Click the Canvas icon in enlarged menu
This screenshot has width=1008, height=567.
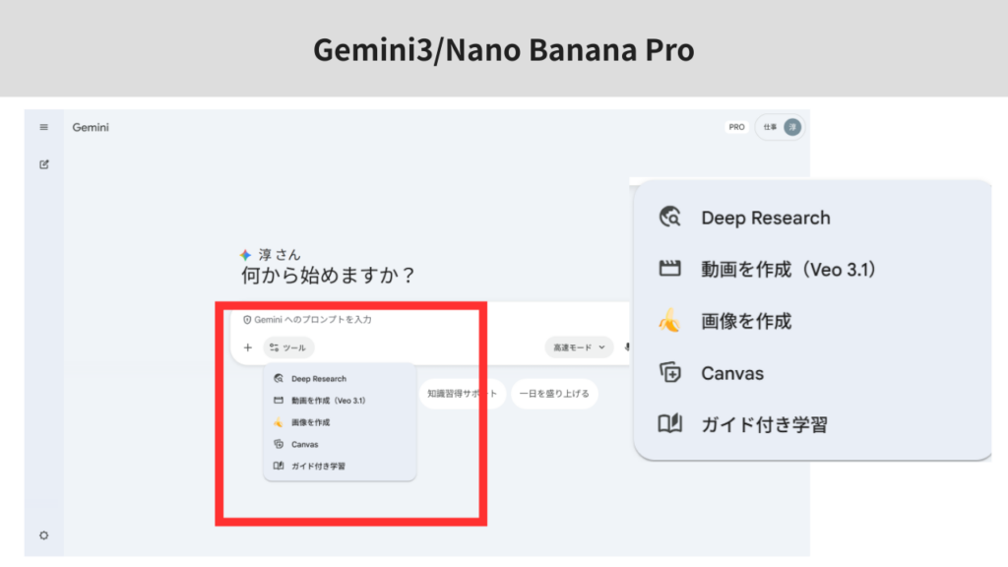(669, 373)
